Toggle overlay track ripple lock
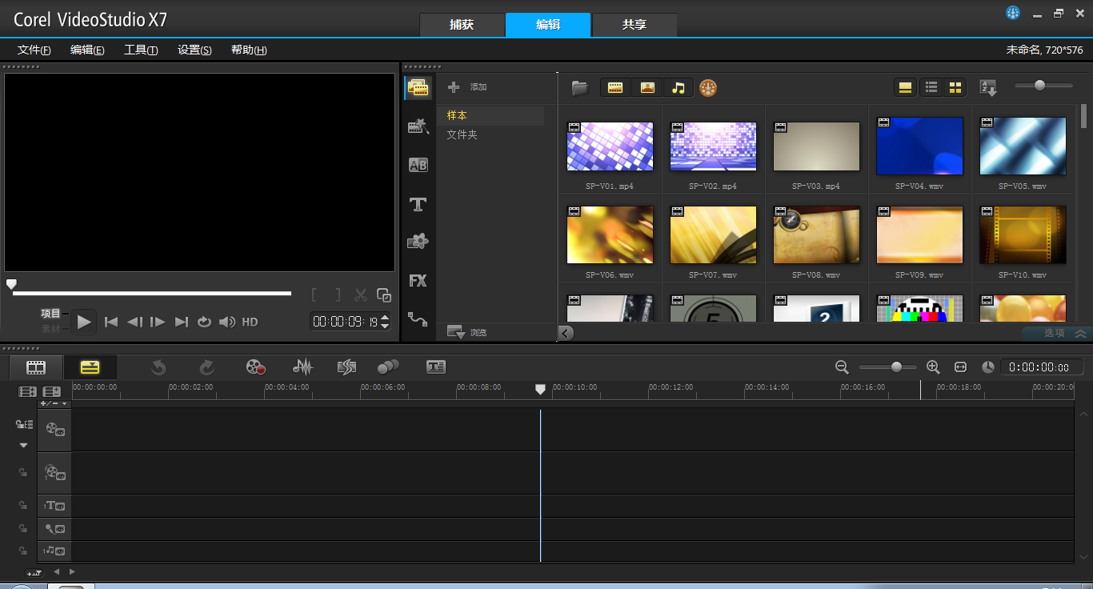 click(23, 473)
